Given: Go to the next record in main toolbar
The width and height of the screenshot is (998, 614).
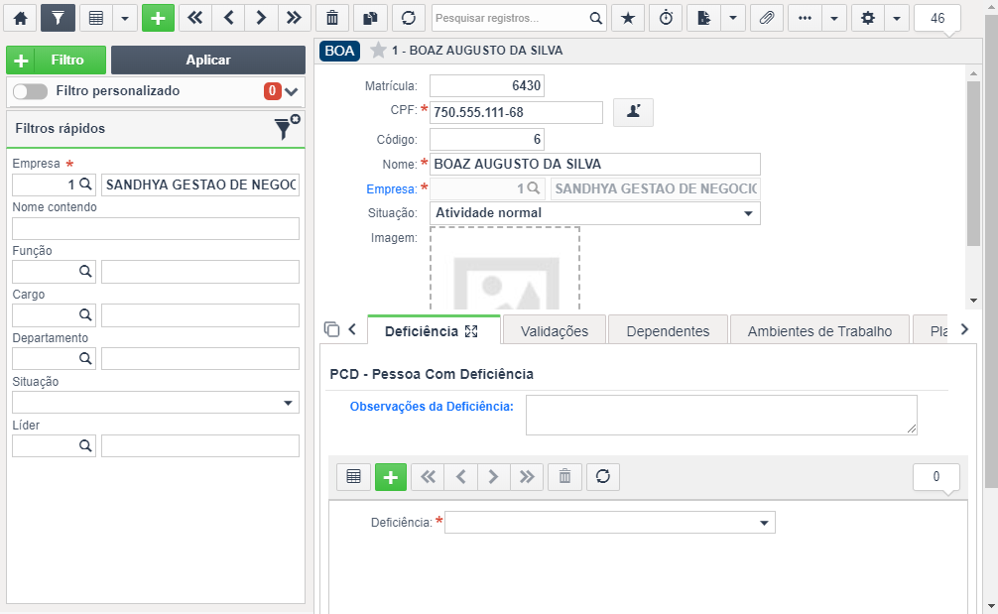Looking at the screenshot, I should (x=261, y=18).
